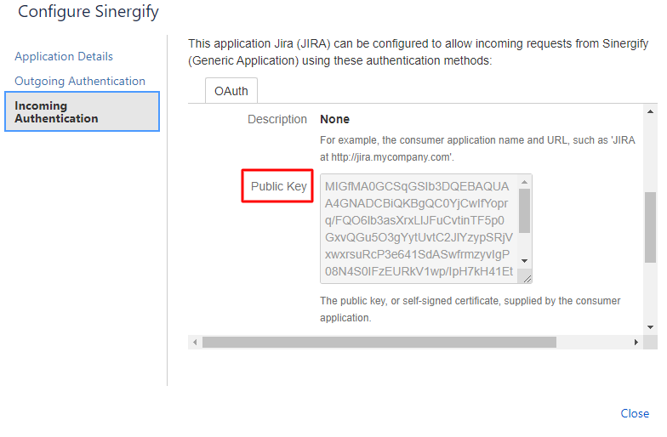Screen dimensions: 667x437
Task: Click the Public Key box scroll-up arrow
Action: pos(524,182)
